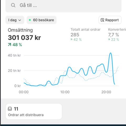Click the green arrow next to 48 %
The image size is (126, 126).
(x=9, y=45)
